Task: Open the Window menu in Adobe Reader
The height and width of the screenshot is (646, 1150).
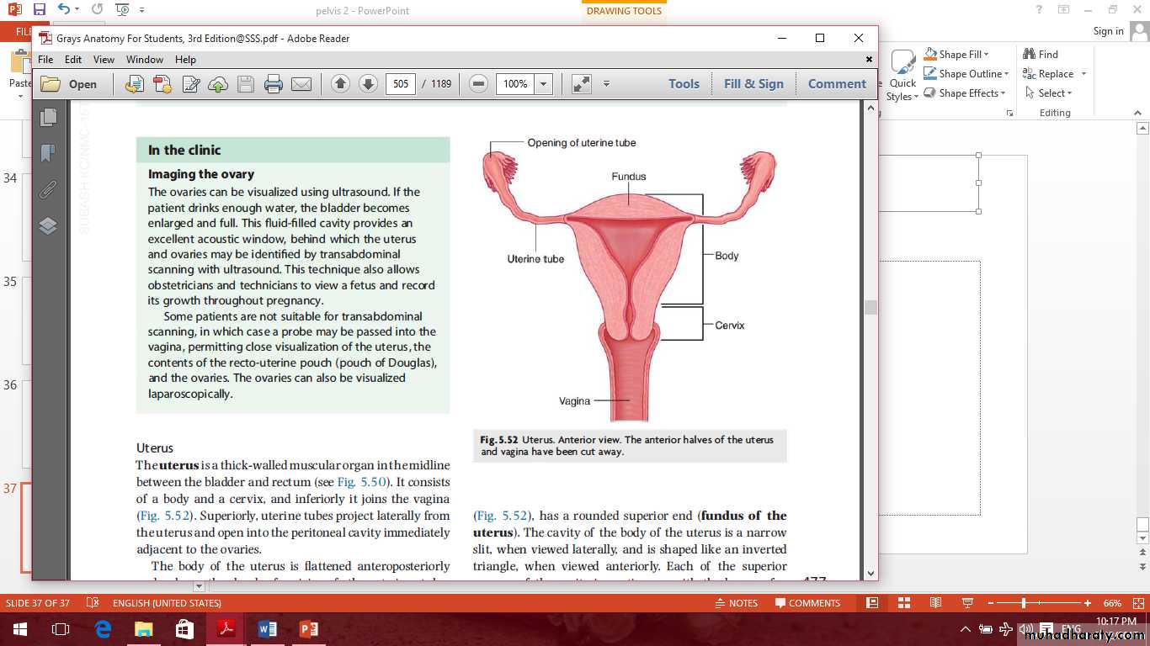Action: coord(145,60)
